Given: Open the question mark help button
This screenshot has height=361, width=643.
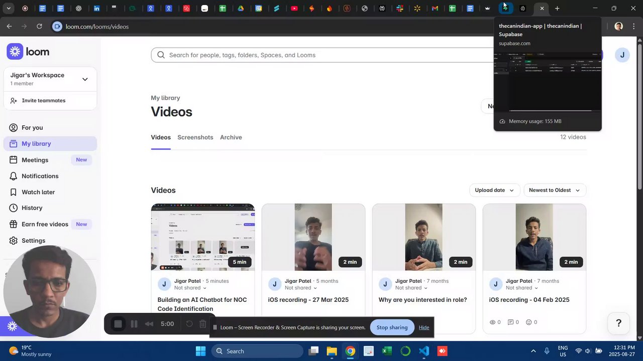Looking at the screenshot, I should 619,323.
